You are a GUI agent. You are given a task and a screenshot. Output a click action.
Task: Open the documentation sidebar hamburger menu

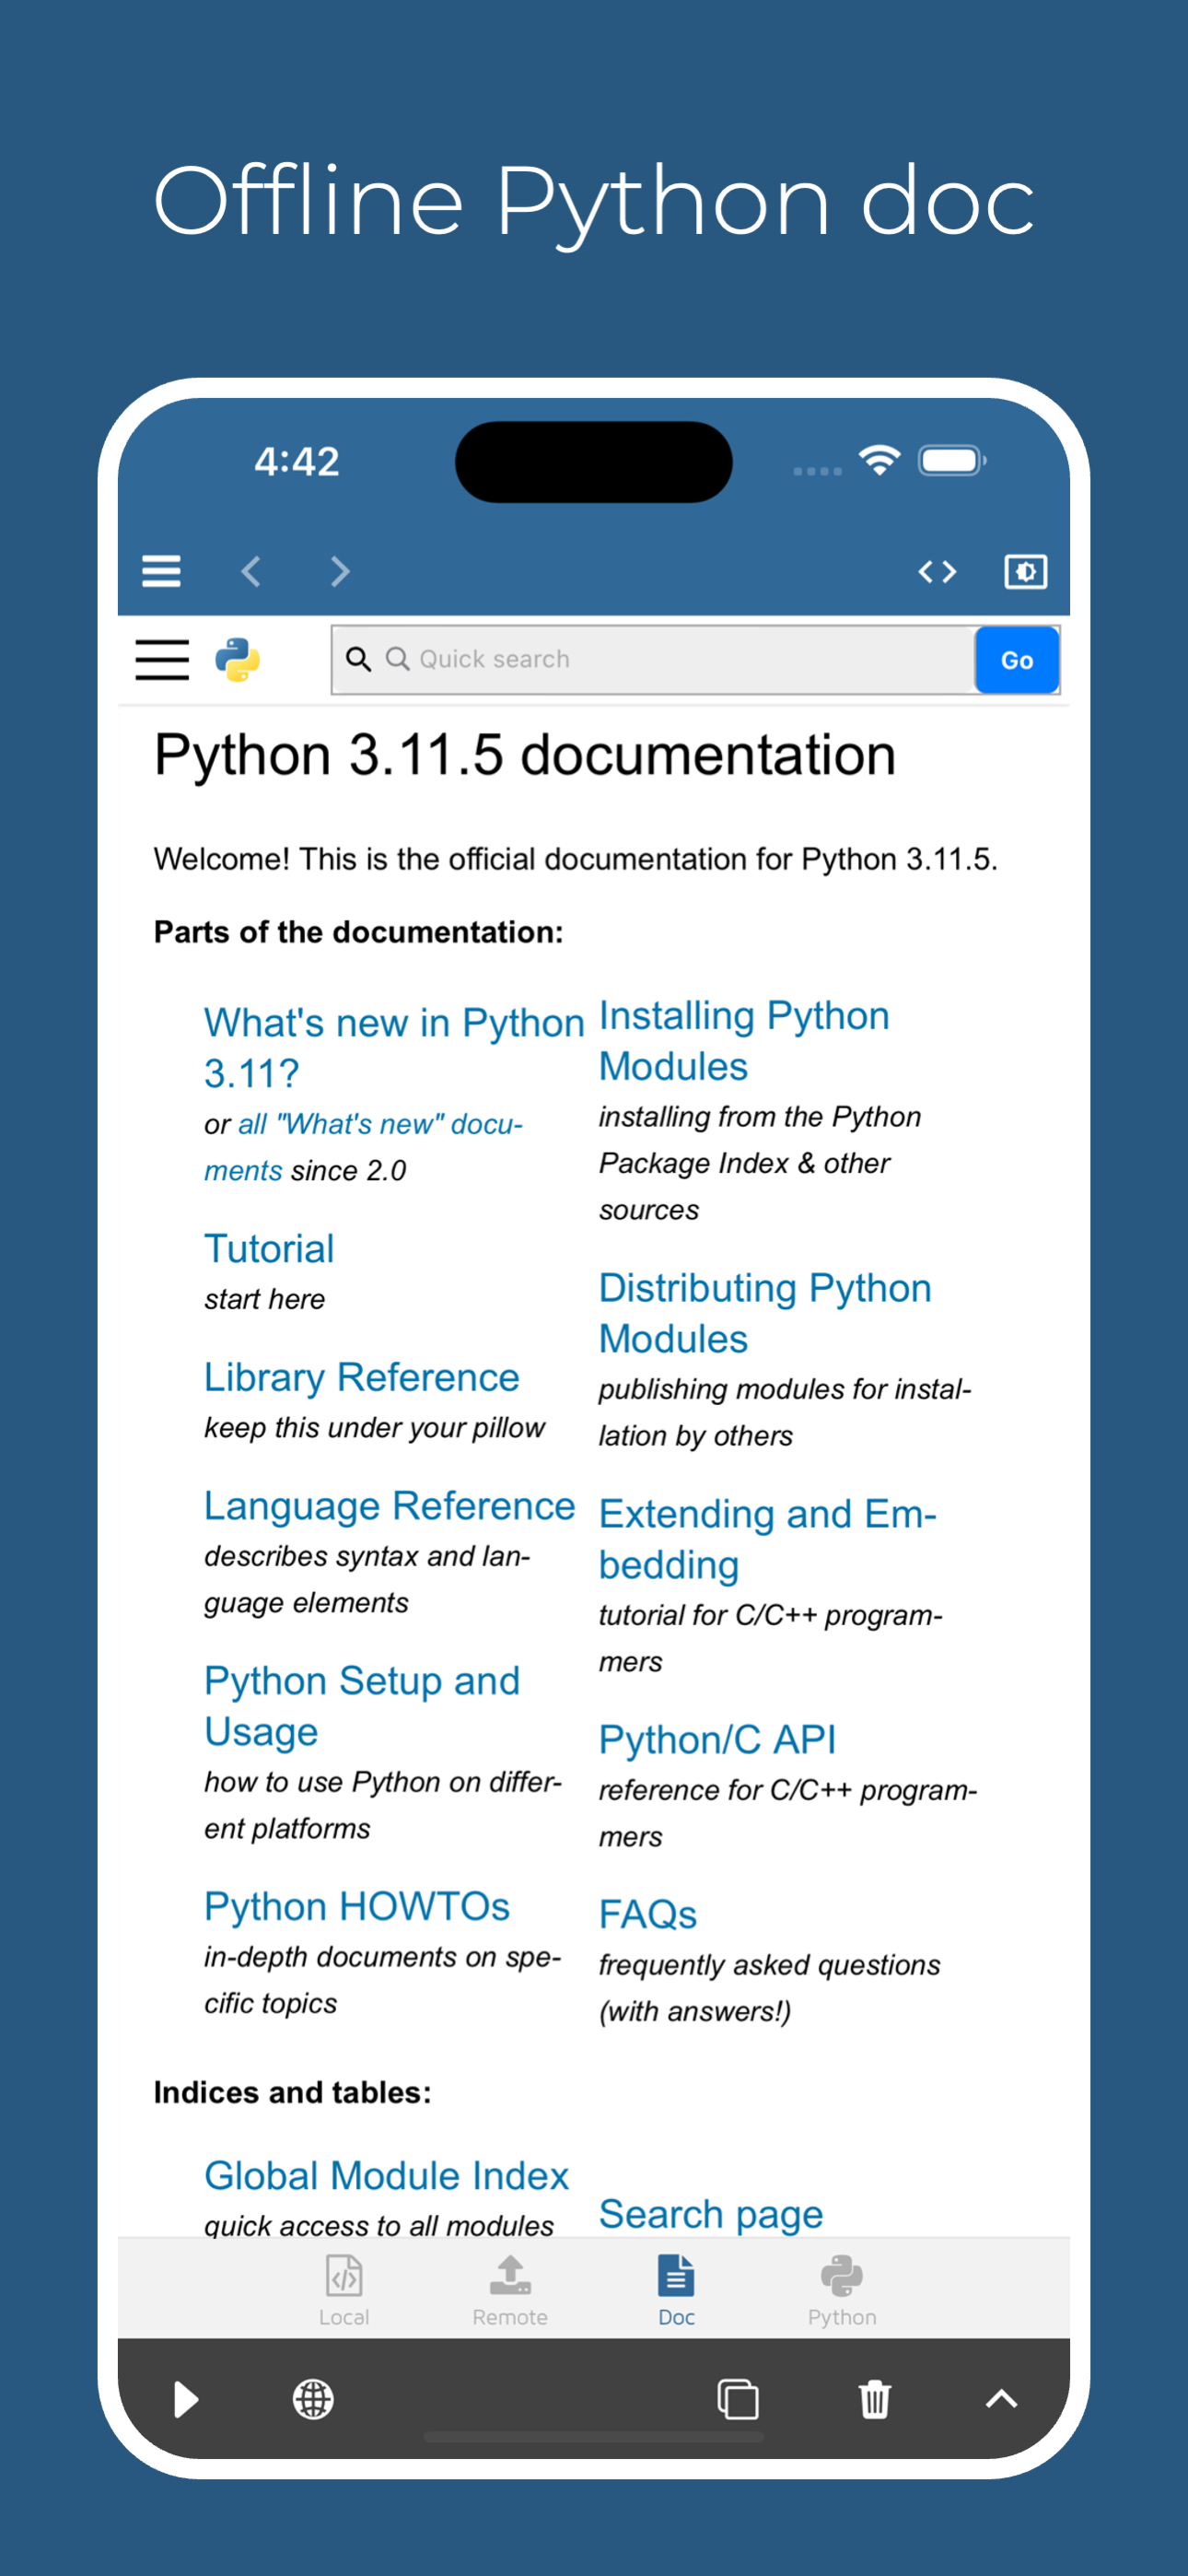coord(162,660)
